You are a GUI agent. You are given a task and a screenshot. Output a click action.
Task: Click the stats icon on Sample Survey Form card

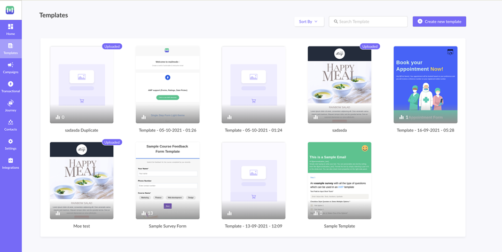(x=144, y=213)
